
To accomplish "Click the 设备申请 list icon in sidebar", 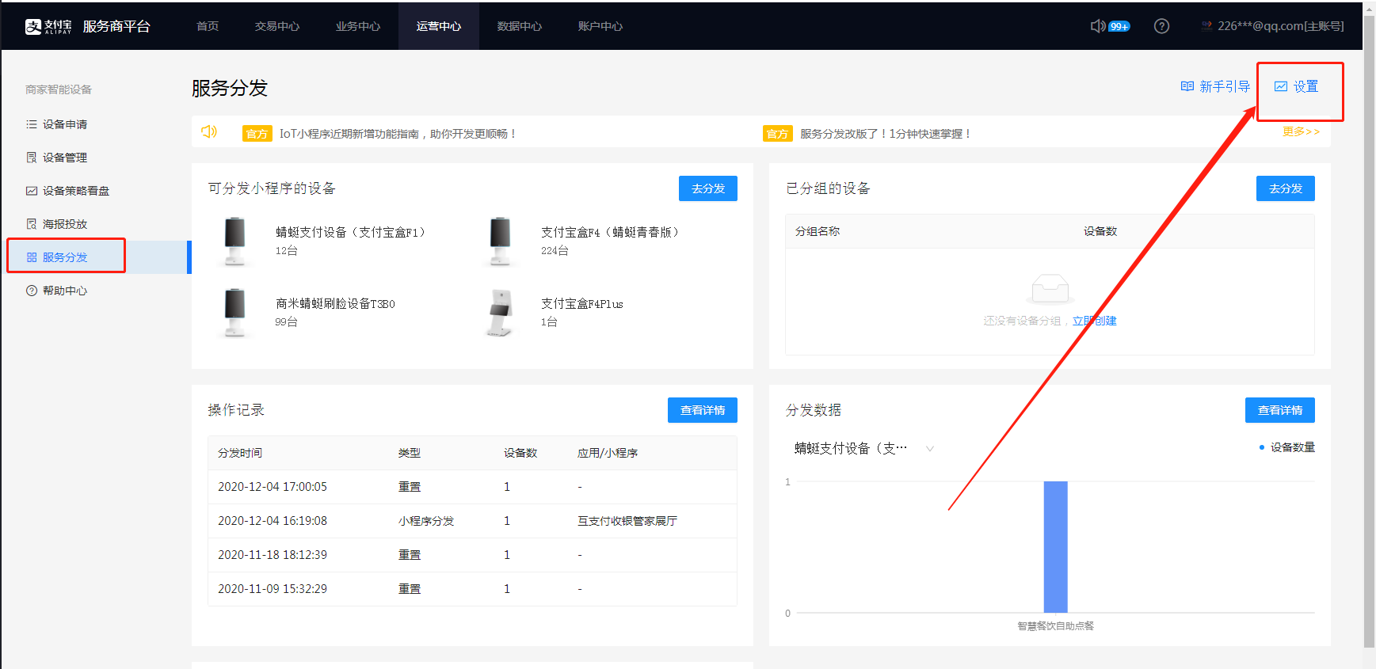I will coord(32,124).
